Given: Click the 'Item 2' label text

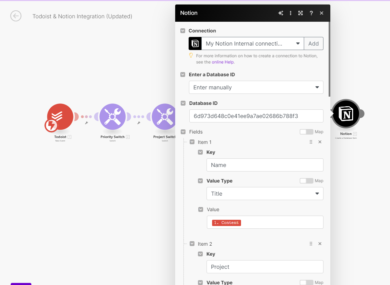Looking at the screenshot, I should pyautogui.click(x=205, y=244).
